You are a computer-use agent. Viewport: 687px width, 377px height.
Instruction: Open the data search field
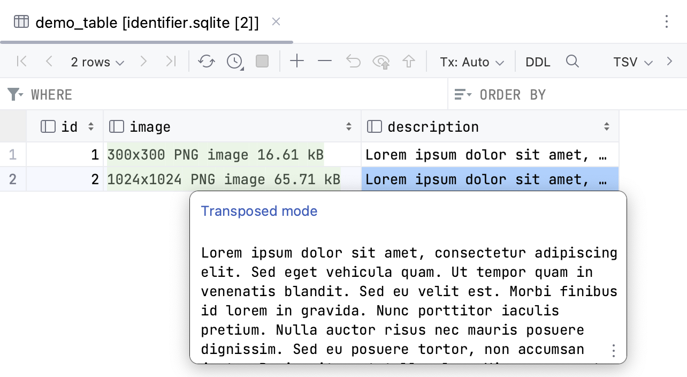pyautogui.click(x=572, y=61)
